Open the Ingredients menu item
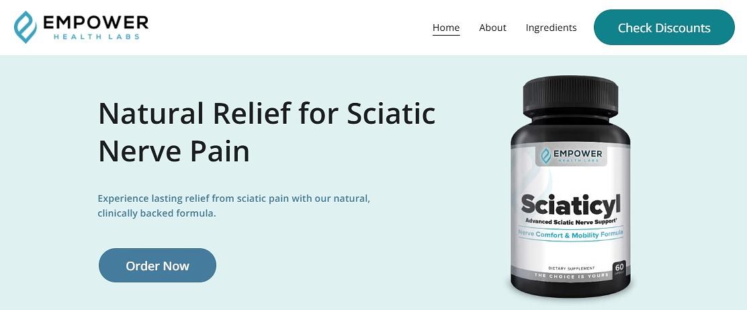 tap(552, 28)
